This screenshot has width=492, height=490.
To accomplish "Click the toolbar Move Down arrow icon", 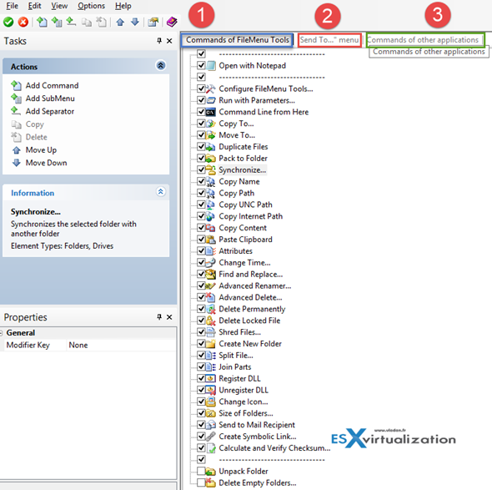I will [135, 22].
